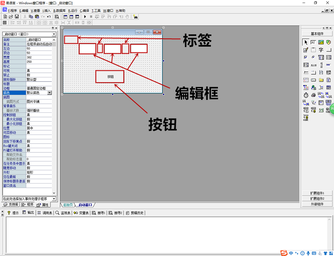Pick the picture box component icon
This screenshot has height=256, width=334.
click(321, 42)
